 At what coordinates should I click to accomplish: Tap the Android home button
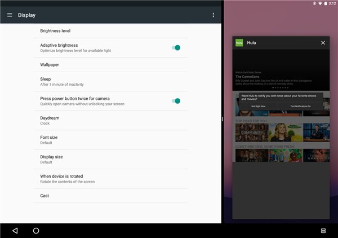[x=36, y=231]
